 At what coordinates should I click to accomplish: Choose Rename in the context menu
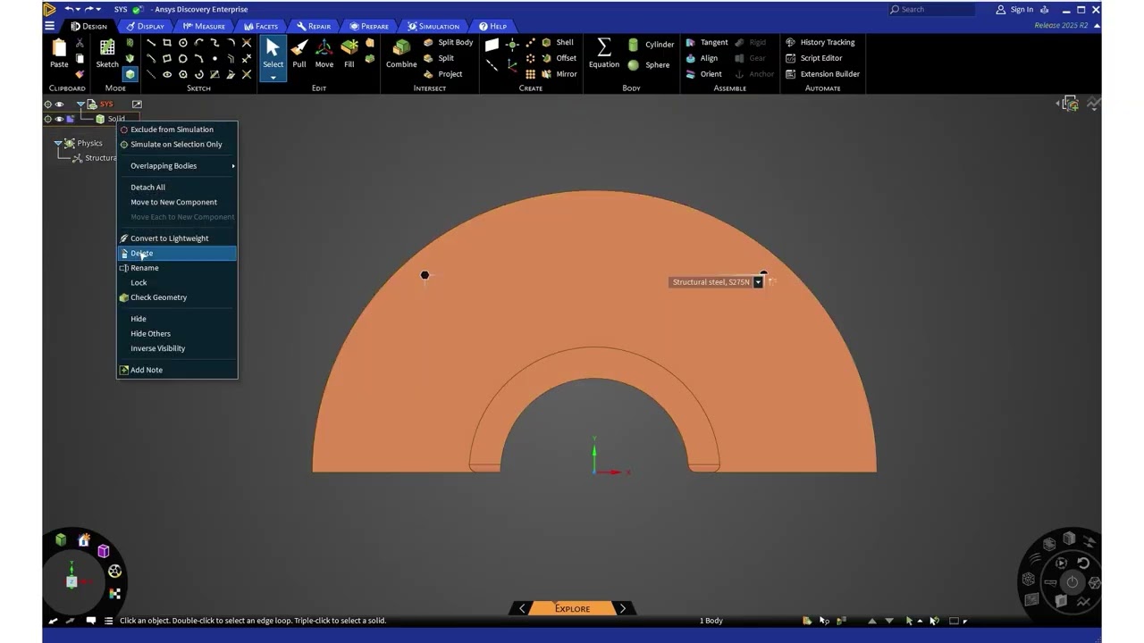coord(177,268)
